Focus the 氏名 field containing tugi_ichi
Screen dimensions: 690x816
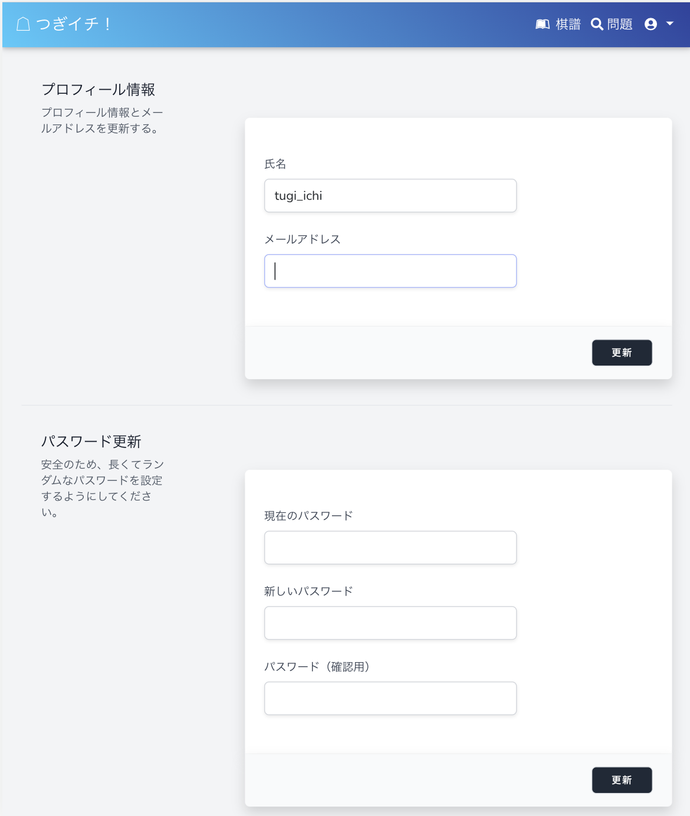(390, 196)
